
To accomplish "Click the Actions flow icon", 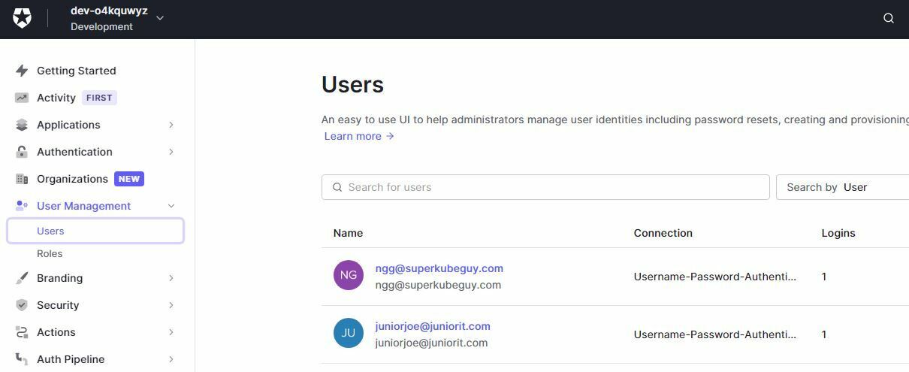I will click(x=22, y=332).
